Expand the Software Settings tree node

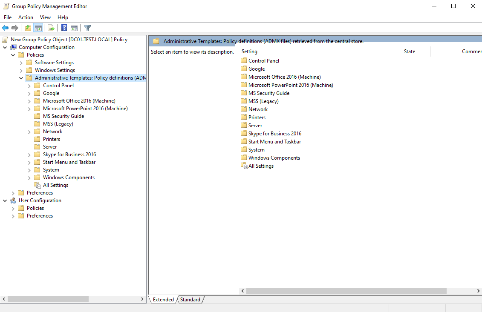coord(21,63)
